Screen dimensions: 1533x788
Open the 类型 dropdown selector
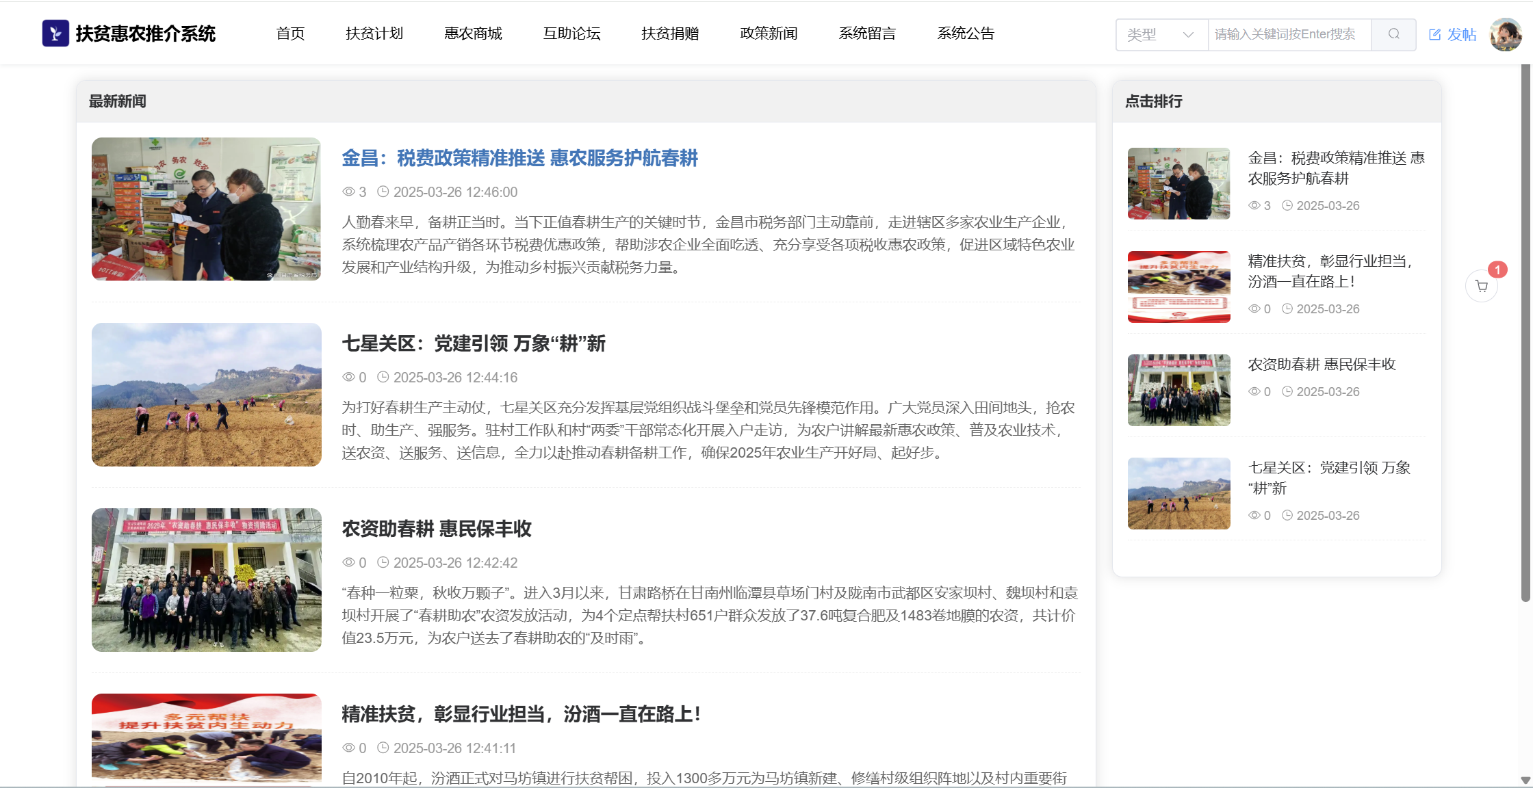(x=1151, y=34)
